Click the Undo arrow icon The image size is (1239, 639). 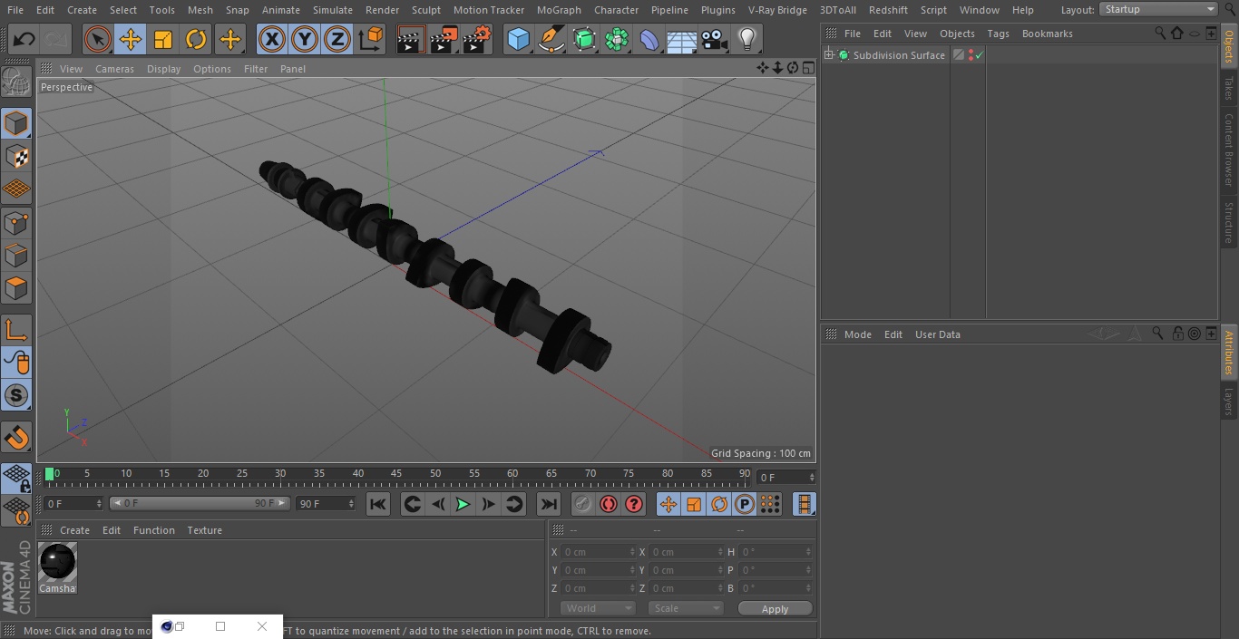24,40
